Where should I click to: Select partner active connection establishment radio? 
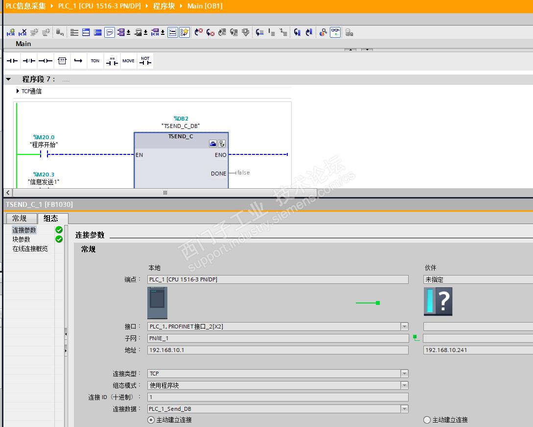tap(427, 420)
